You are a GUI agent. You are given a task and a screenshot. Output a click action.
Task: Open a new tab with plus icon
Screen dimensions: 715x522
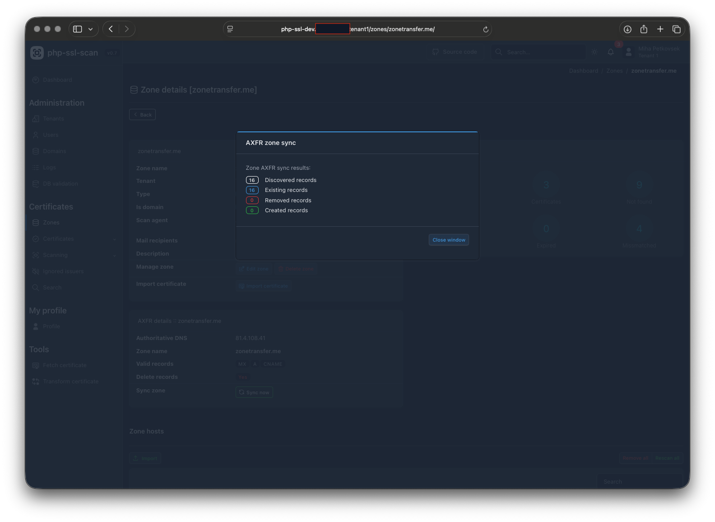(x=660, y=29)
